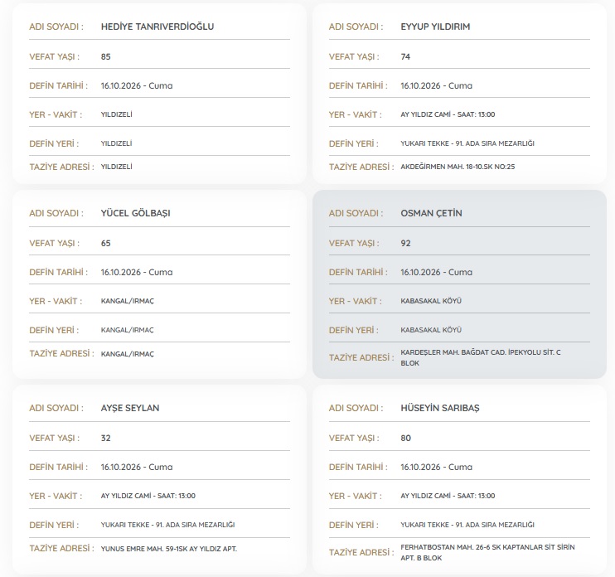Click age 65 in Yücel Gölbaşı card
Screen dimensions: 615x577
[x=105, y=243]
